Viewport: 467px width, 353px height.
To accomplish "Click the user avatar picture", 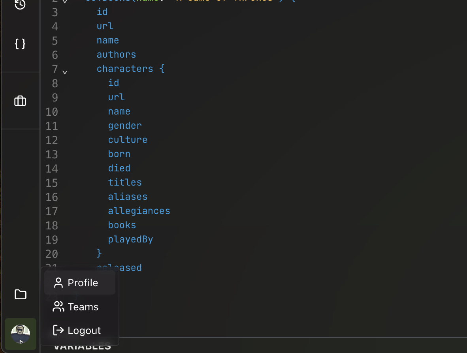I will [x=21, y=334].
